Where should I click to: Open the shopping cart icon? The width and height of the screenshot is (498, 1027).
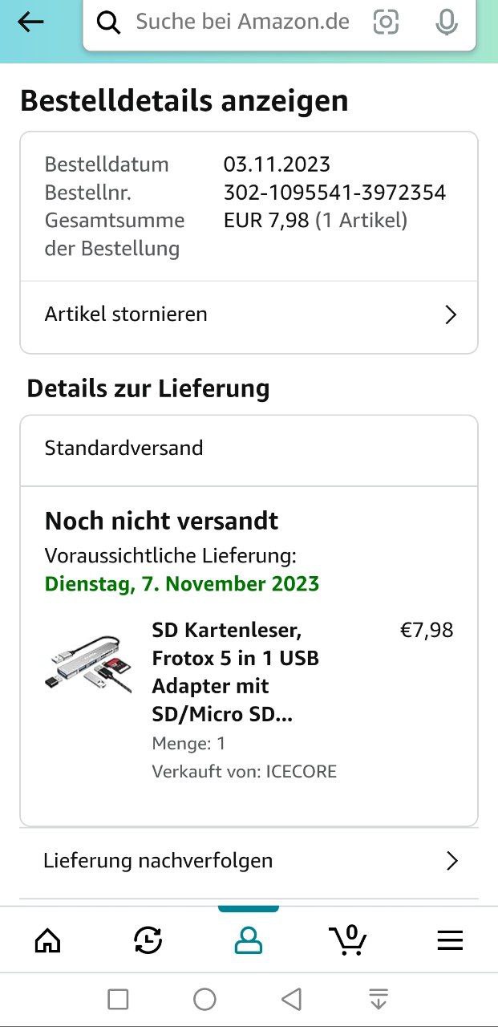348,940
